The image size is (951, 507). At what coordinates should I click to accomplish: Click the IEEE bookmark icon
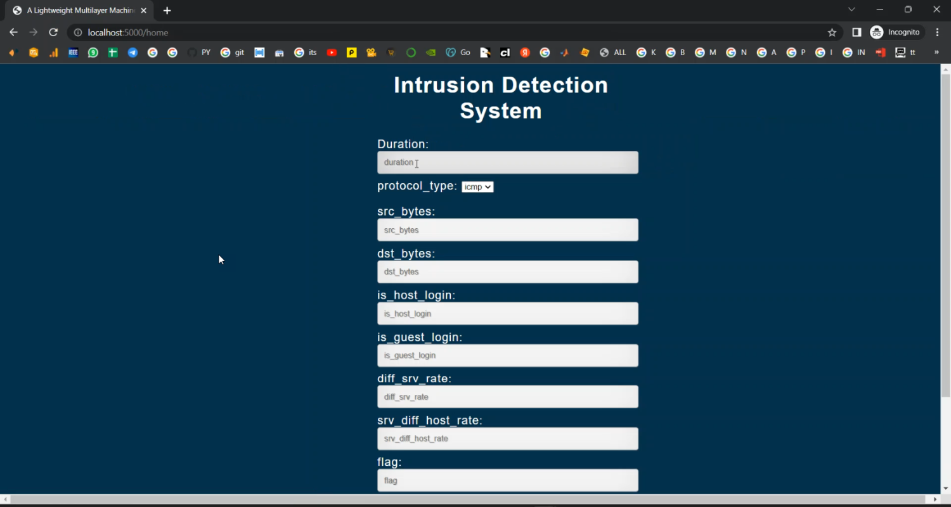click(x=73, y=53)
